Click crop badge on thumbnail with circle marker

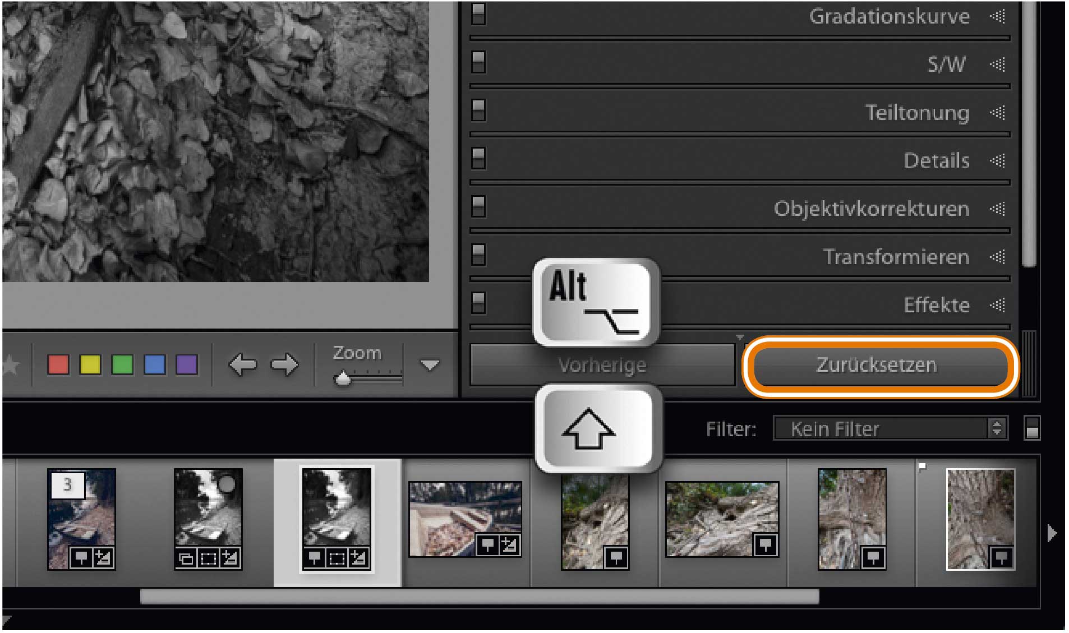click(x=208, y=558)
